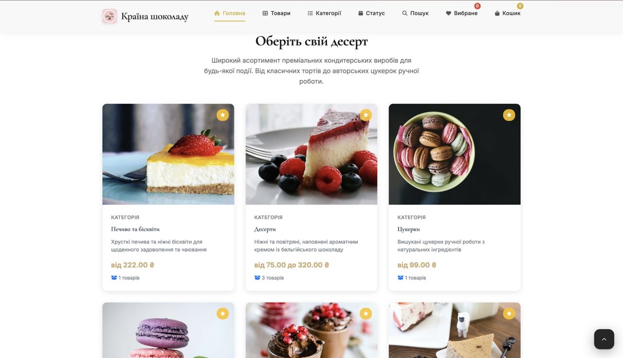Click star badge on Десерти card
Image resolution: width=623 pixels, height=358 pixels.
(x=366, y=115)
